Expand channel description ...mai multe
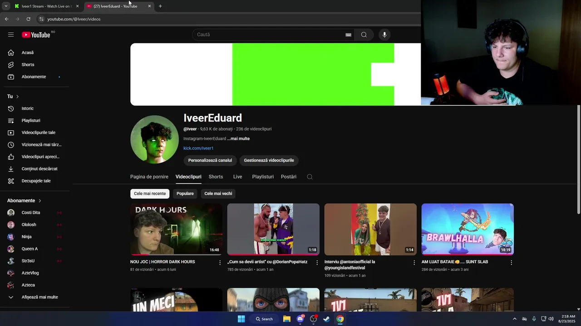Viewport: 581px width, 326px height. [238, 139]
